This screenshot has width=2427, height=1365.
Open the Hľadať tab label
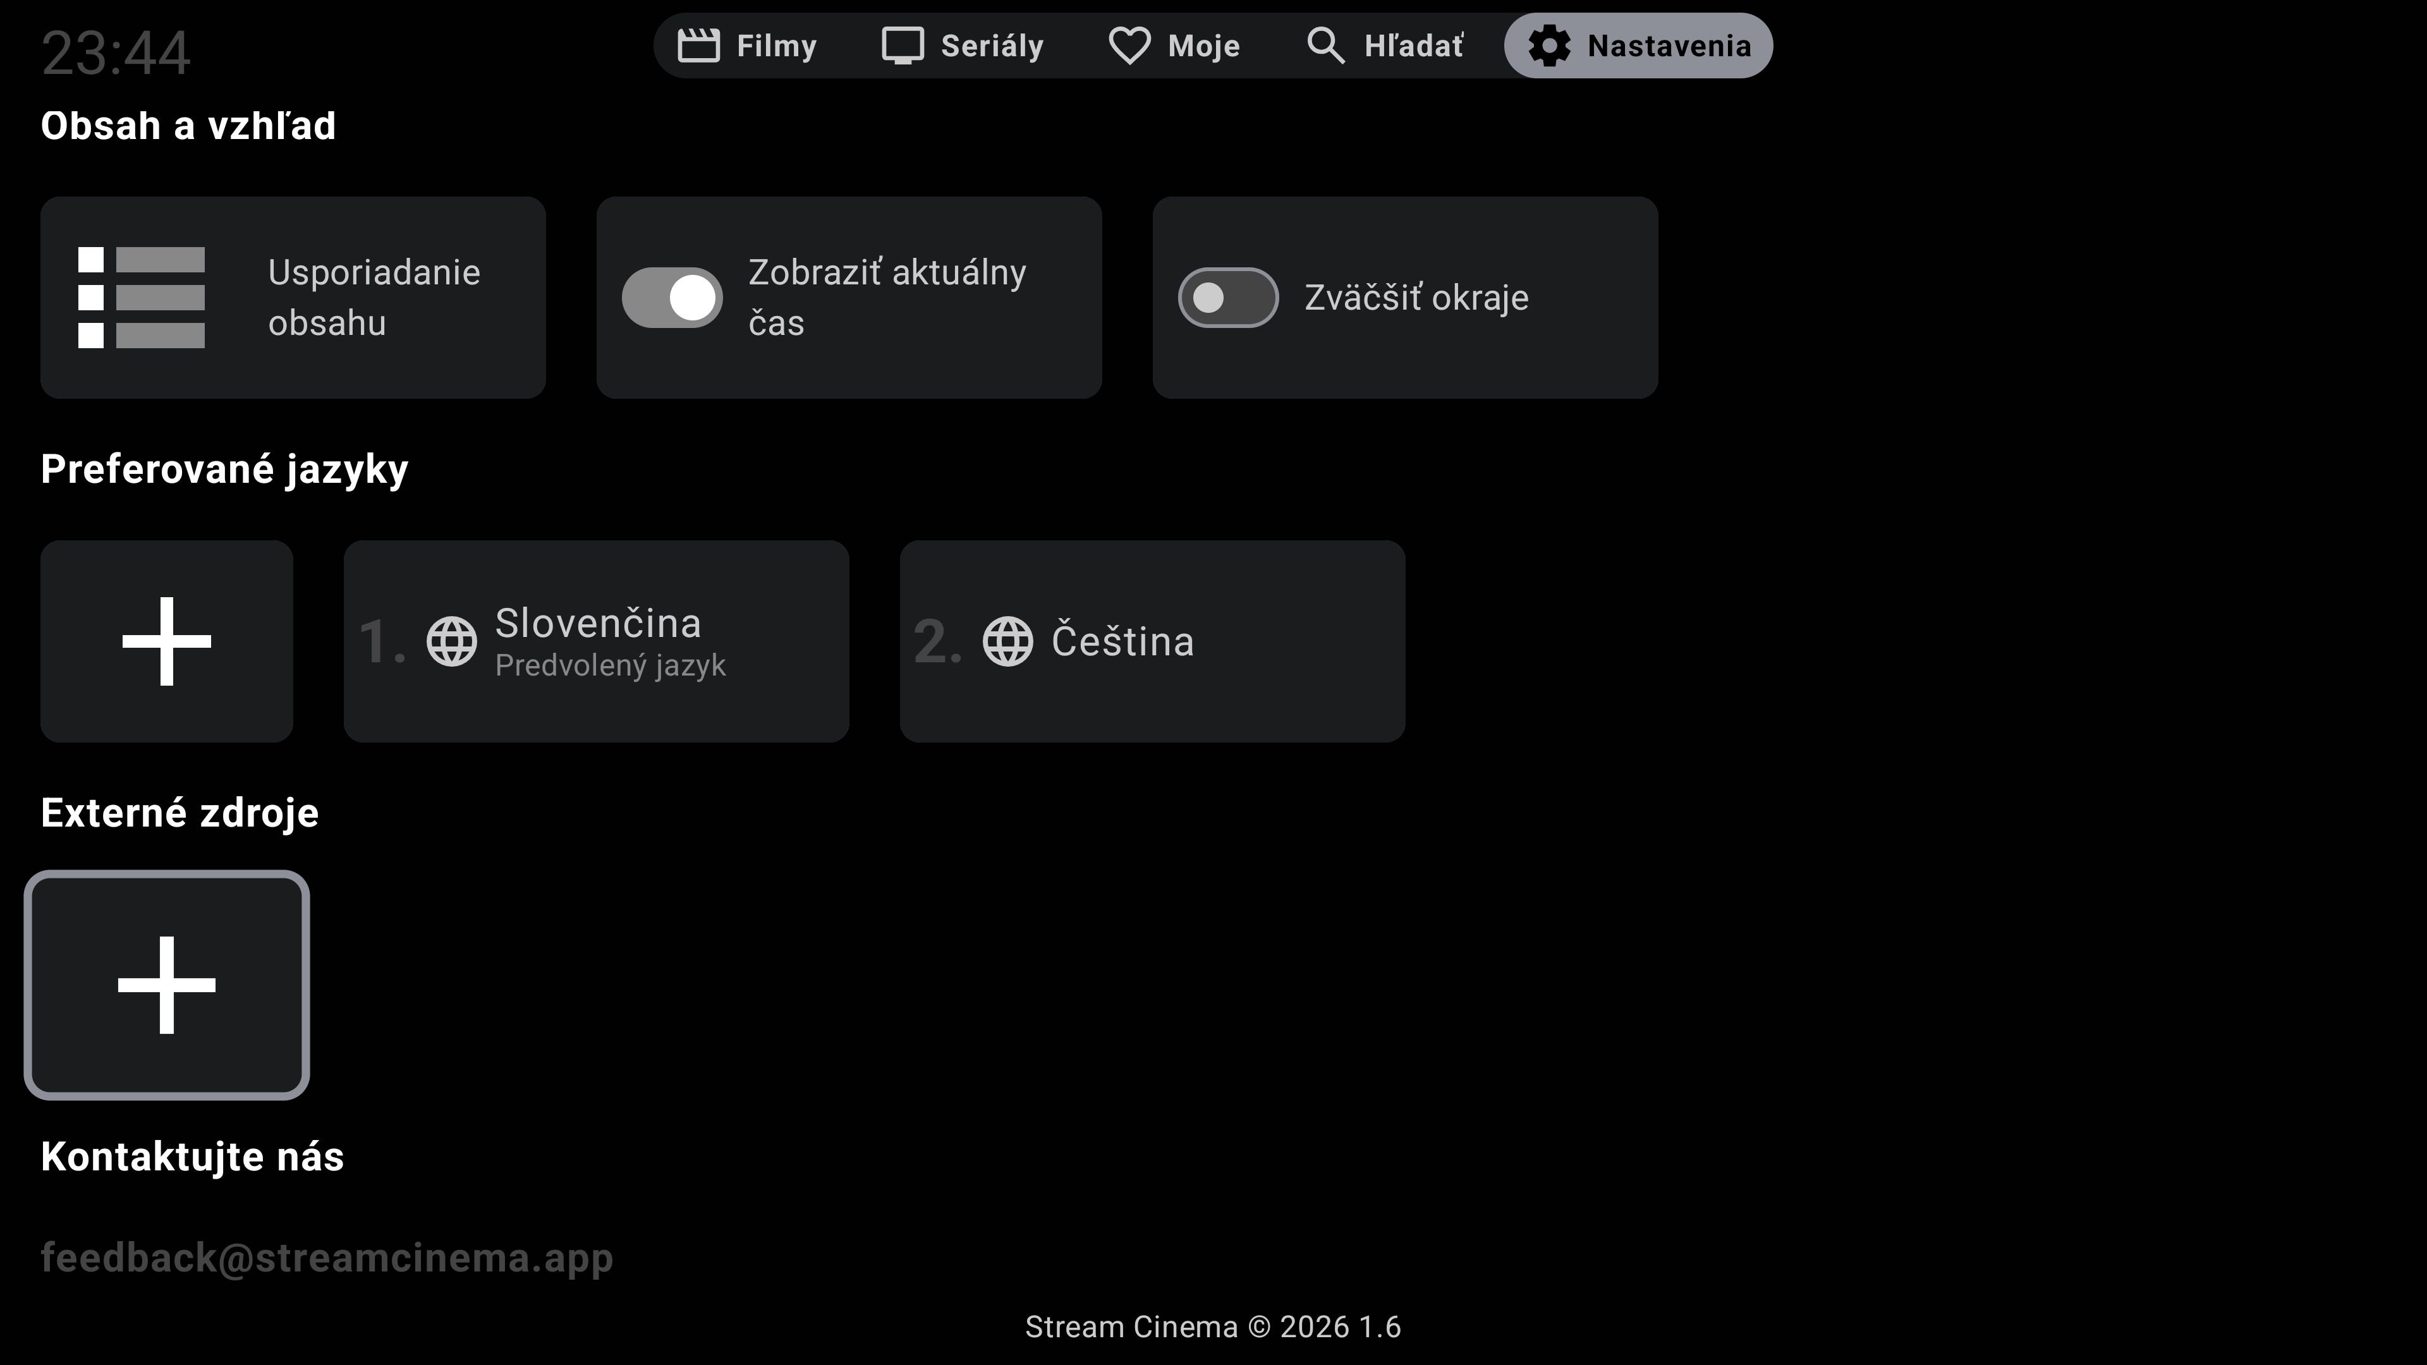click(1413, 45)
